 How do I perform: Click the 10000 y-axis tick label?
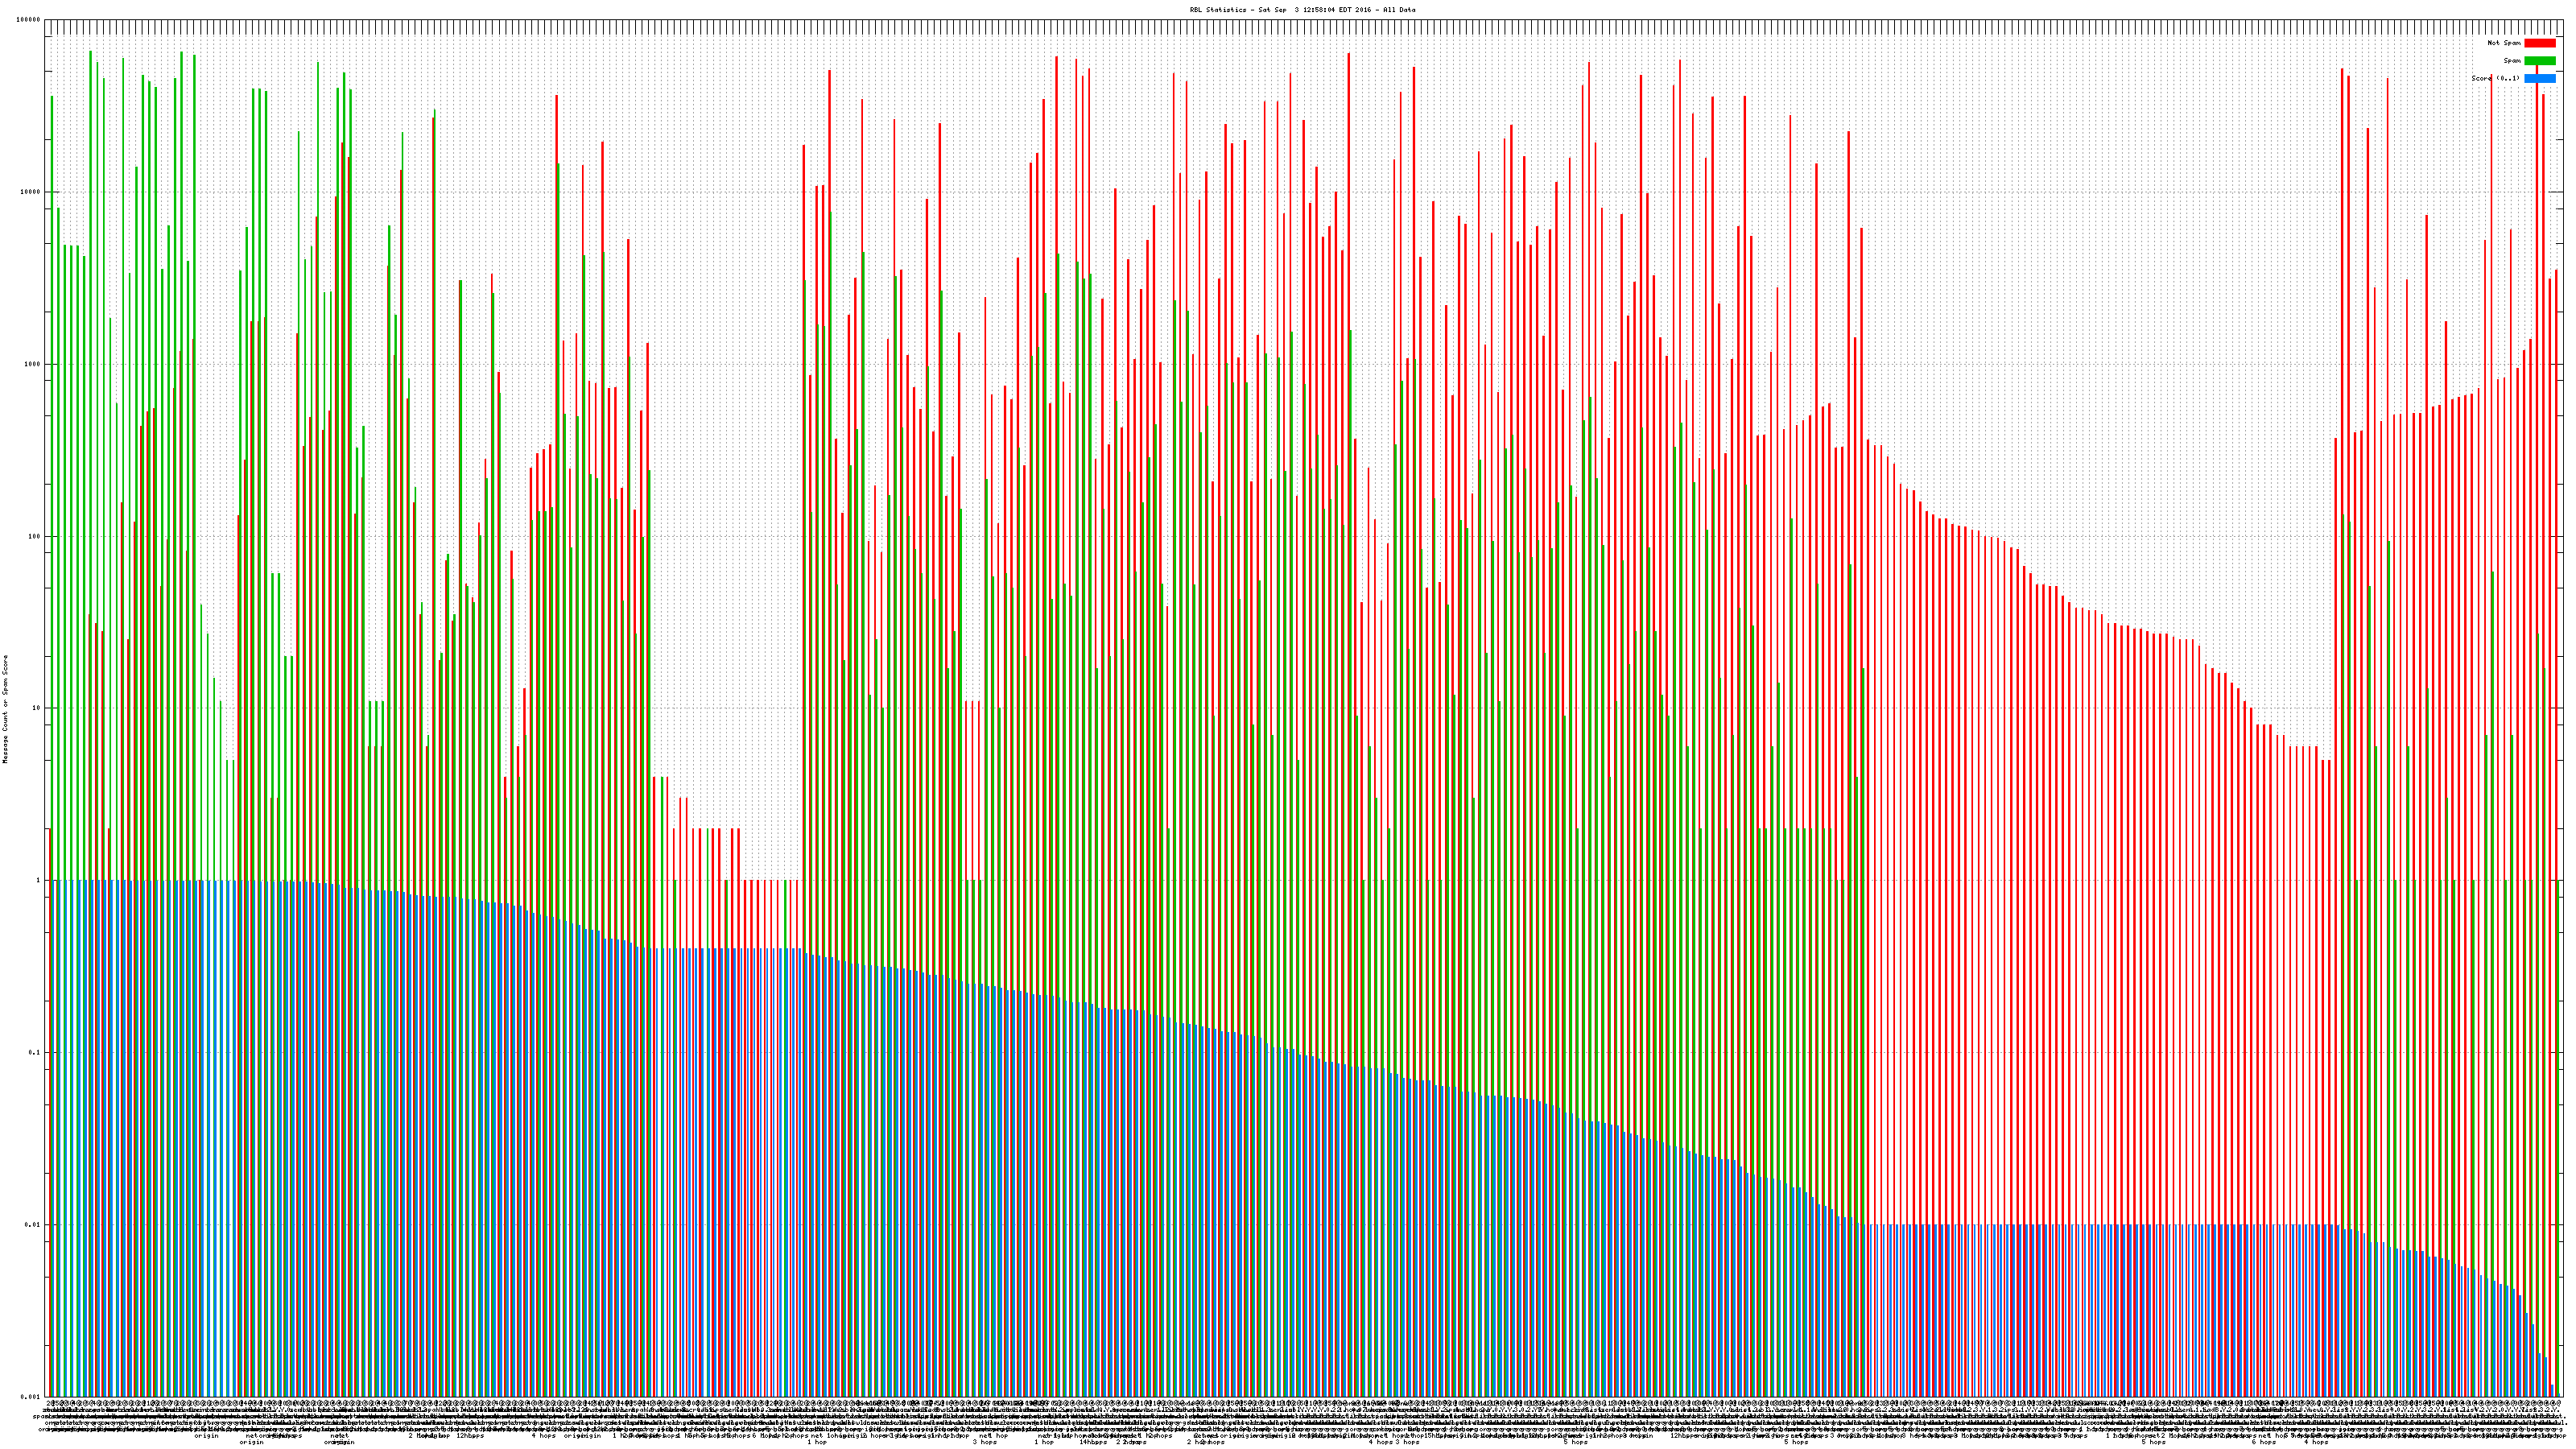tap(31, 192)
